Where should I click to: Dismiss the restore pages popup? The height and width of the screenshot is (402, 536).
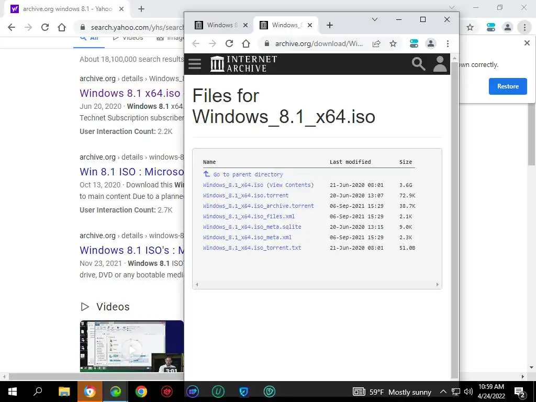pos(527,43)
